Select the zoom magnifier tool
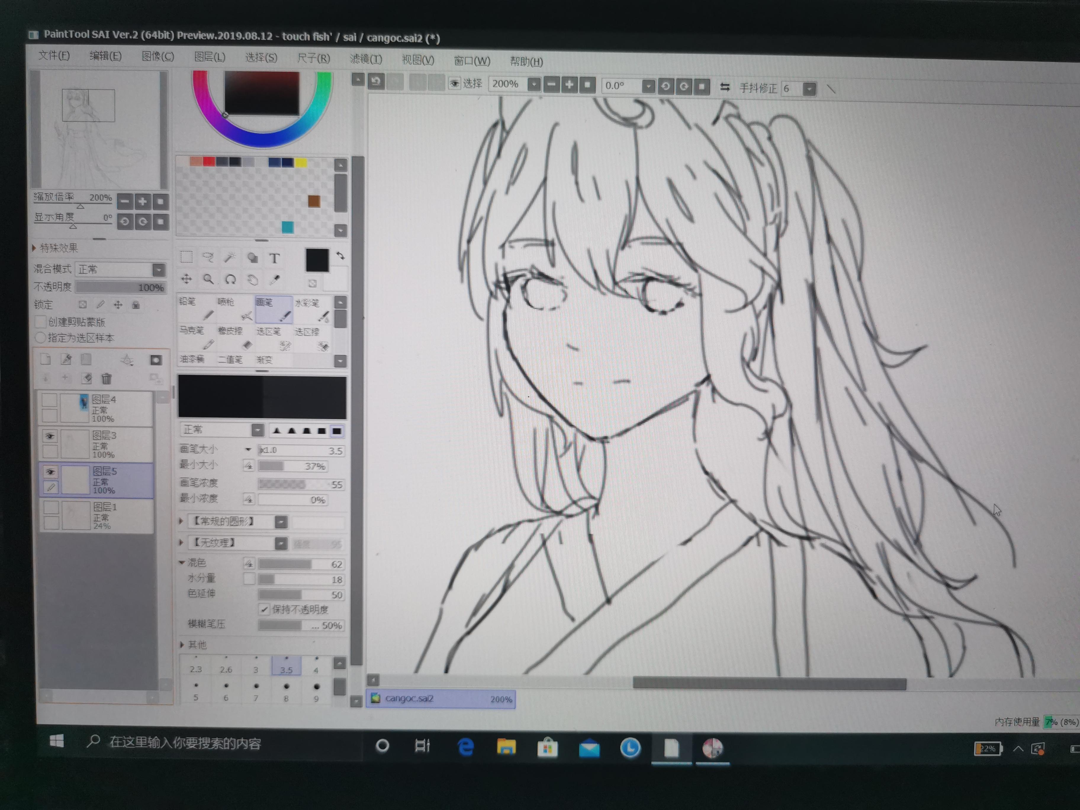1080x810 pixels. tap(208, 279)
